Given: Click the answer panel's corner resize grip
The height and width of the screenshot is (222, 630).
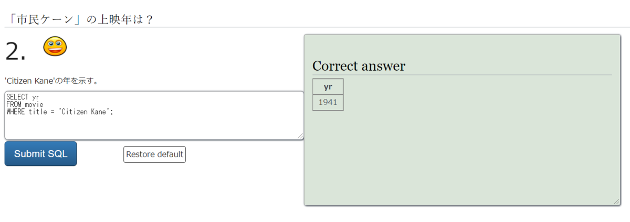Looking at the screenshot, I should tap(617, 202).
